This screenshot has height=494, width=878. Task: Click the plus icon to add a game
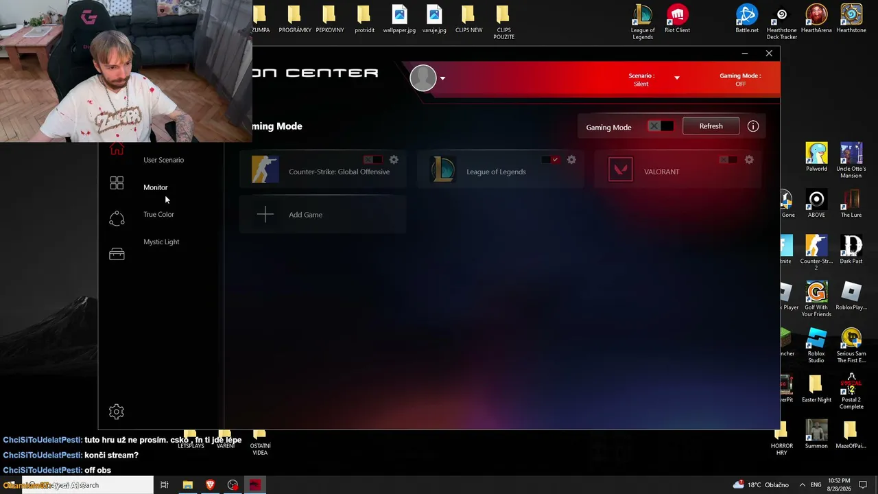click(265, 215)
